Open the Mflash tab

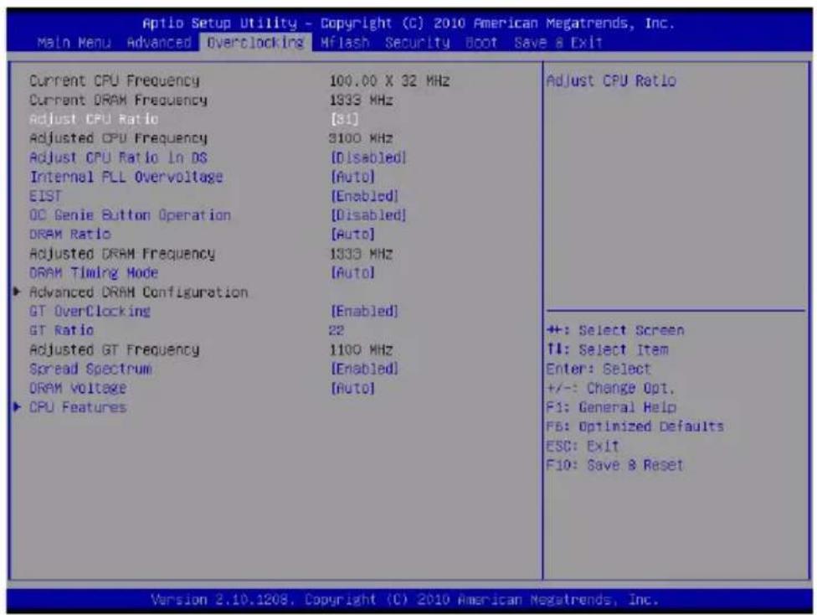[x=344, y=43]
